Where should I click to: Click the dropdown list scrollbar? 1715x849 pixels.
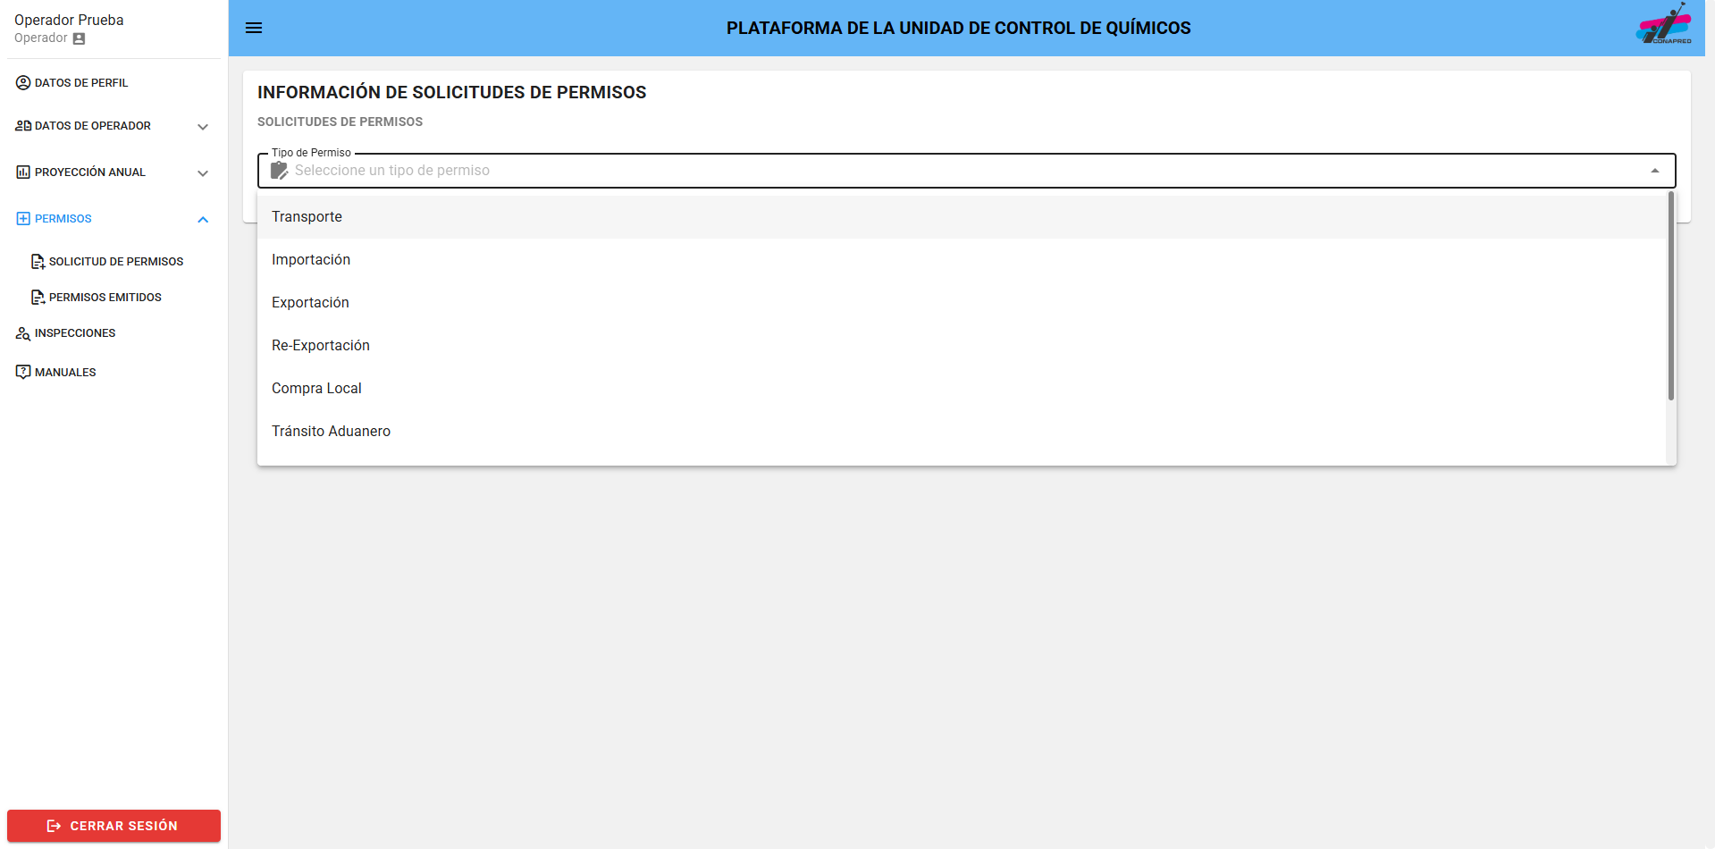pyautogui.click(x=1670, y=297)
